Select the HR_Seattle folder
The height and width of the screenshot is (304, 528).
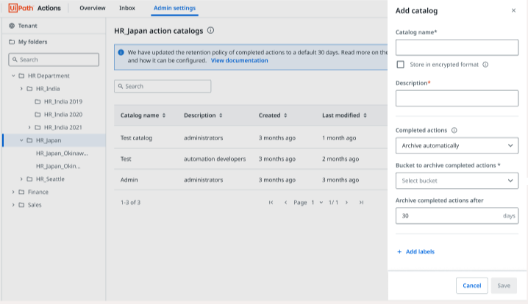[x=50, y=179]
